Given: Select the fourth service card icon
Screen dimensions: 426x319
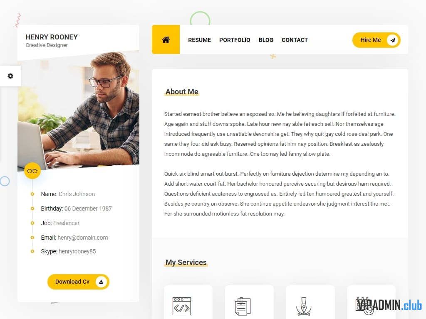Looking at the screenshot, I should pos(364,306).
